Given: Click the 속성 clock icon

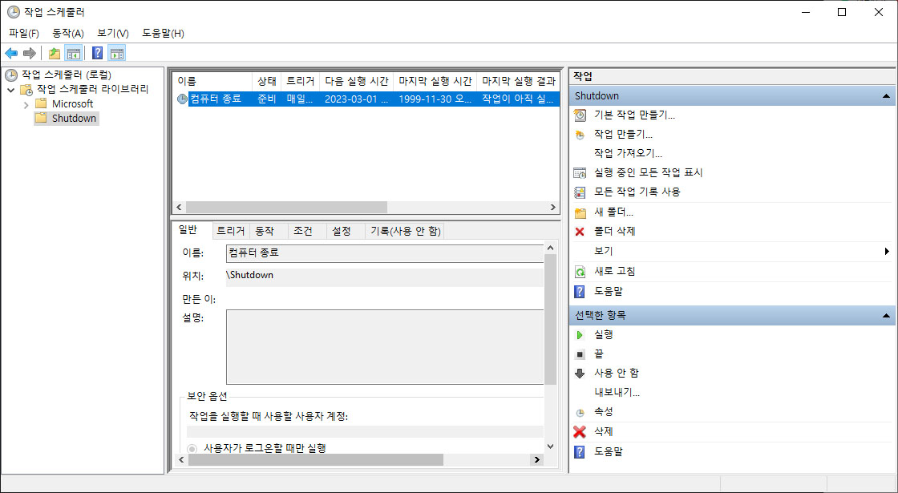Looking at the screenshot, I should coord(580,412).
